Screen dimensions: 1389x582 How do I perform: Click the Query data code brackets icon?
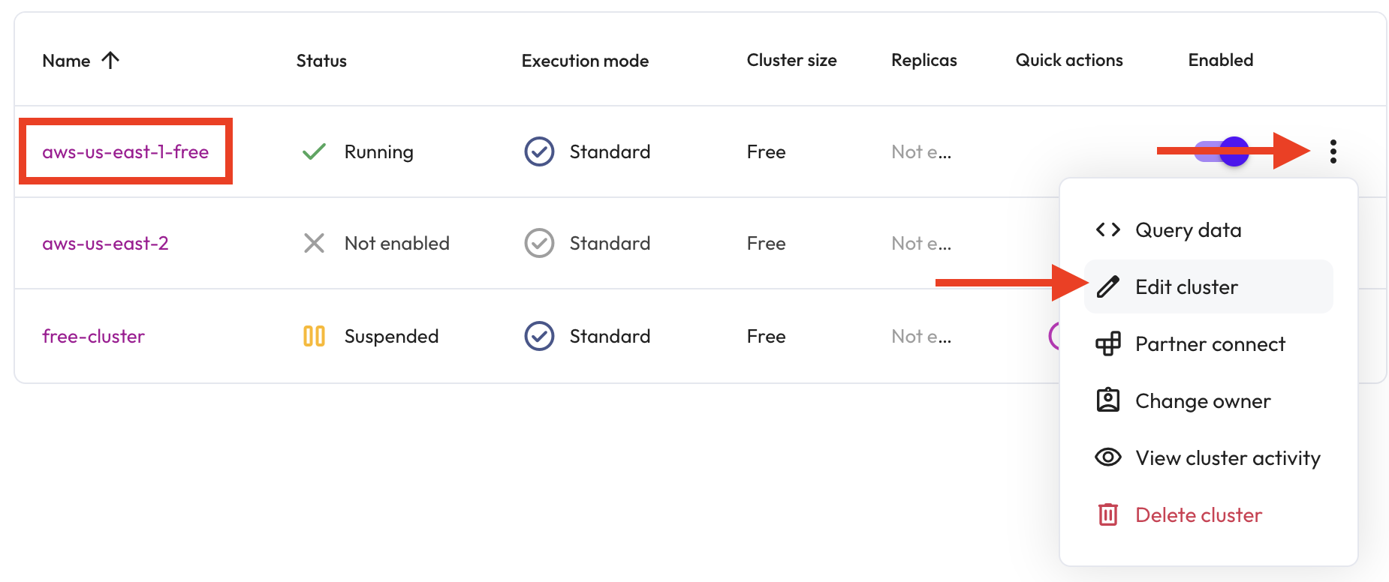[1107, 229]
